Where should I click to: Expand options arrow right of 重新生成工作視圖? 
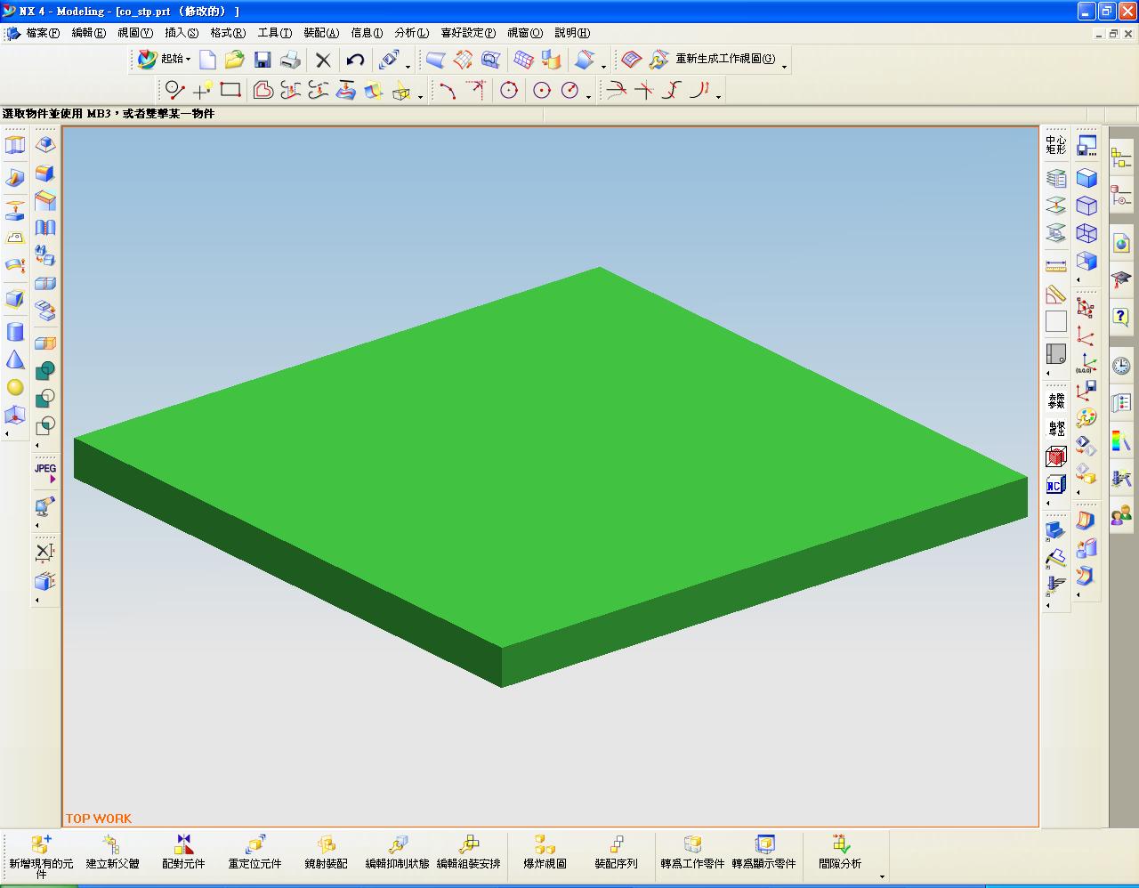point(784,66)
